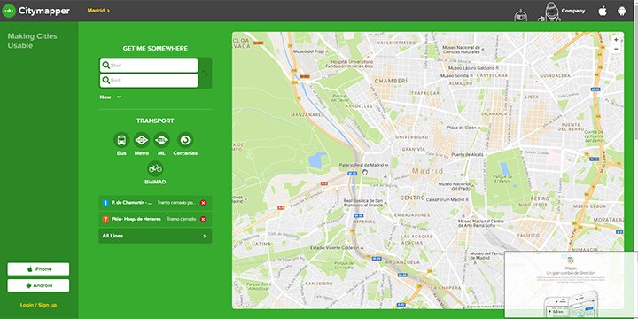Swap start and end locations
The width and height of the screenshot is (638, 319).
click(x=205, y=74)
